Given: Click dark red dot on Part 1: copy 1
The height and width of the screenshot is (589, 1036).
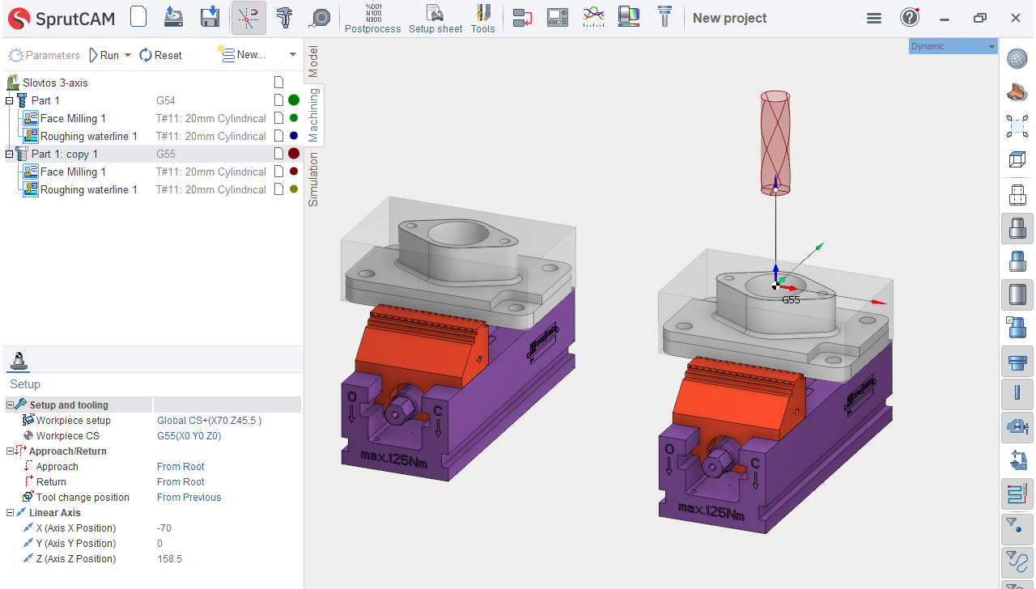Looking at the screenshot, I should [x=294, y=154].
